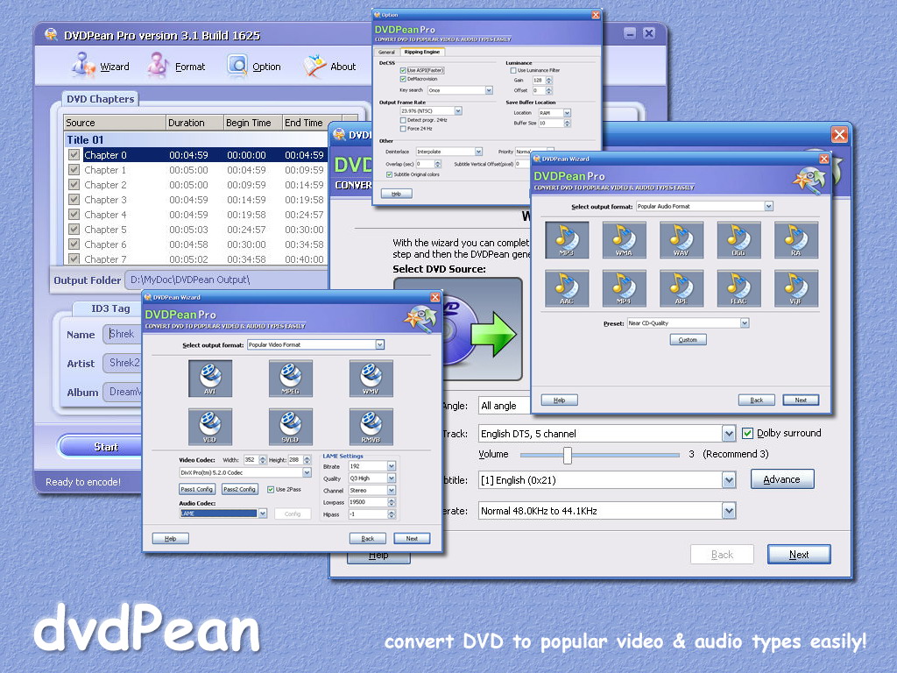The image size is (897, 673).
Task: Select the DVD Chapters tab
Action: [100, 99]
